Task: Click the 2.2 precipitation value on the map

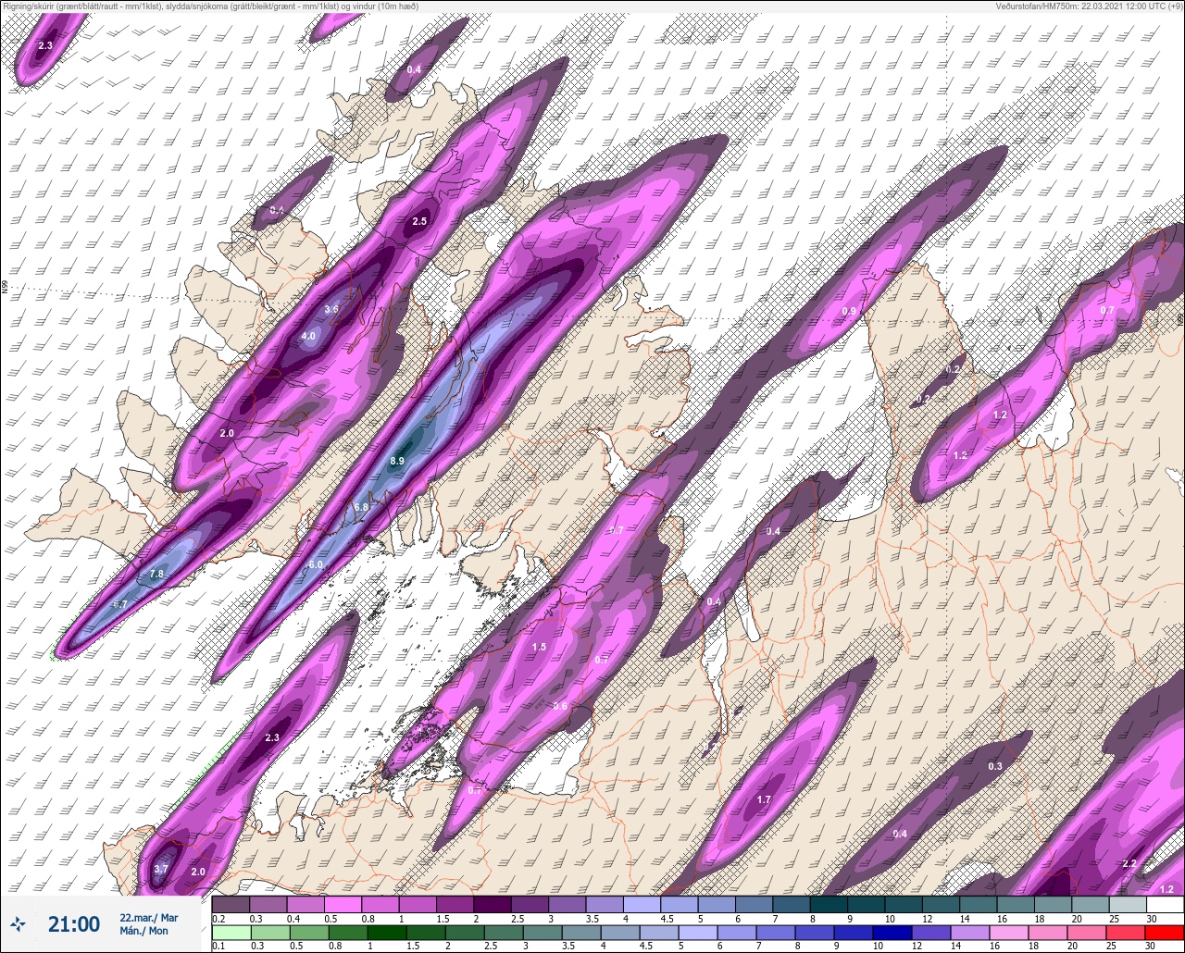Action: click(x=1129, y=863)
